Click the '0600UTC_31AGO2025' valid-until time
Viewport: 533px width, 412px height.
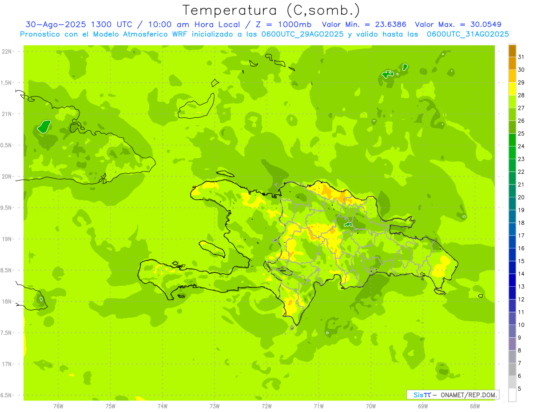[468, 34]
